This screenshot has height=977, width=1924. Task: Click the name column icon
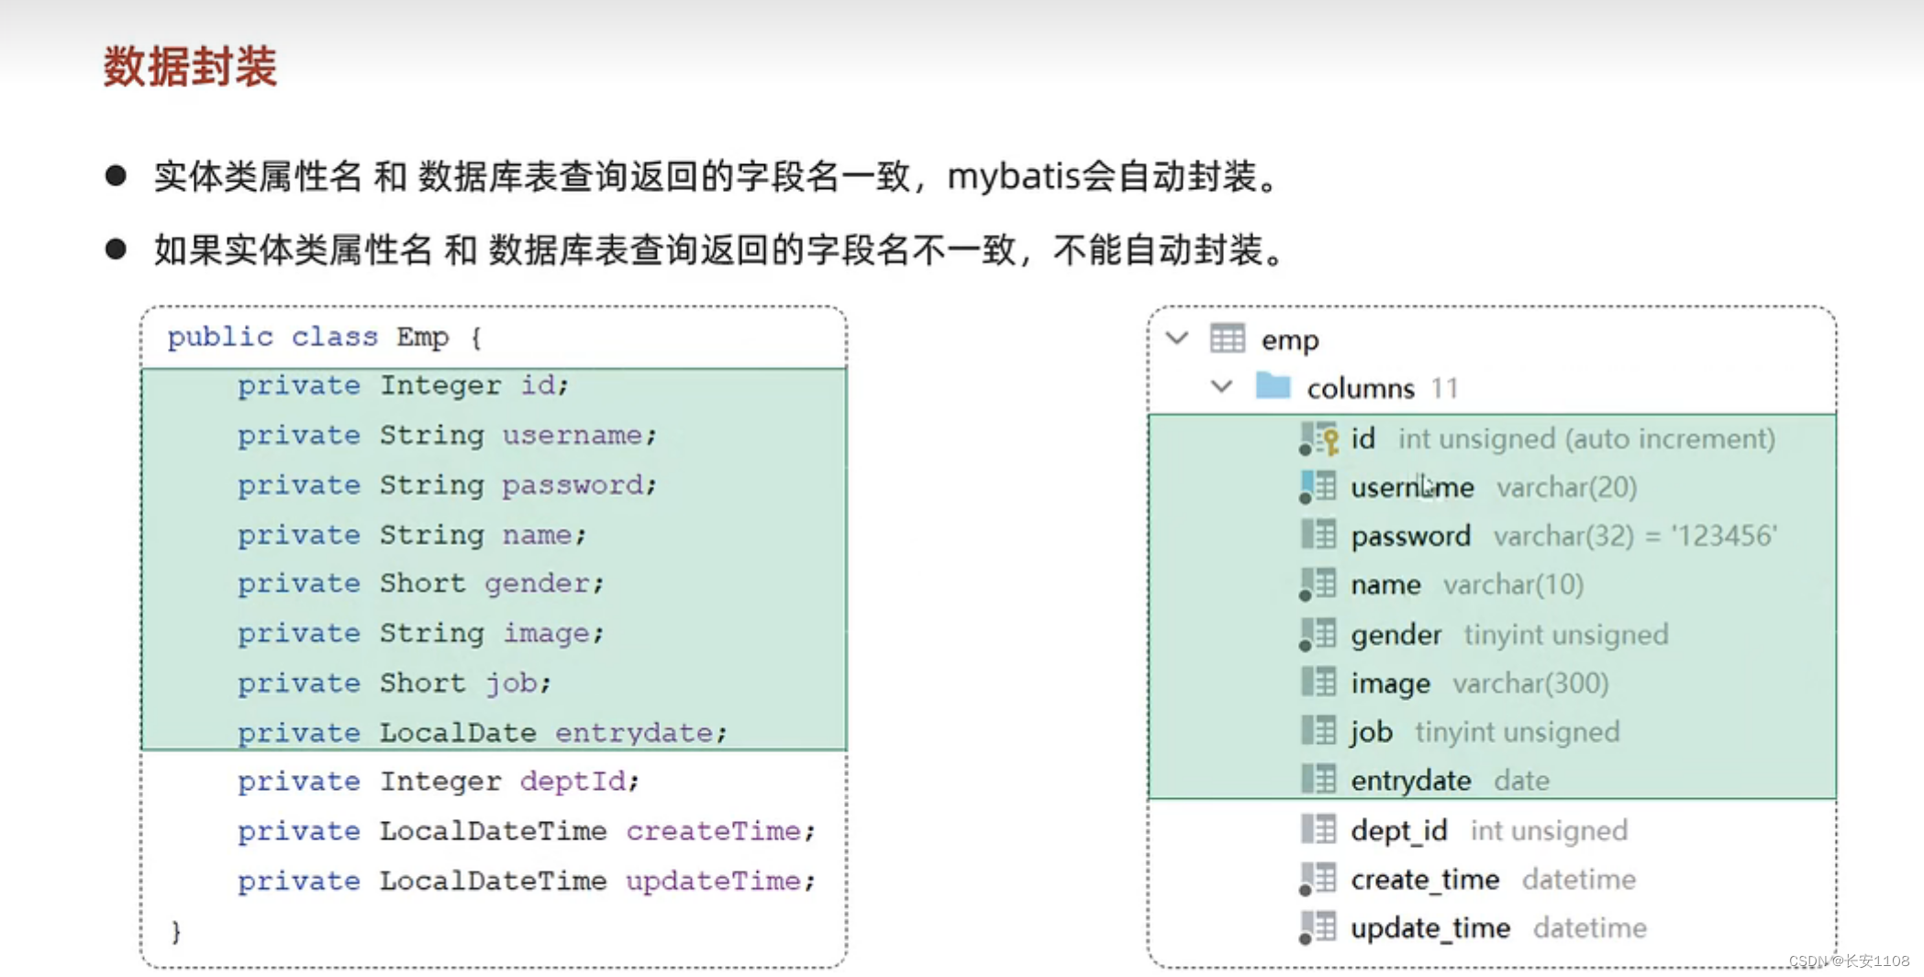(1318, 583)
